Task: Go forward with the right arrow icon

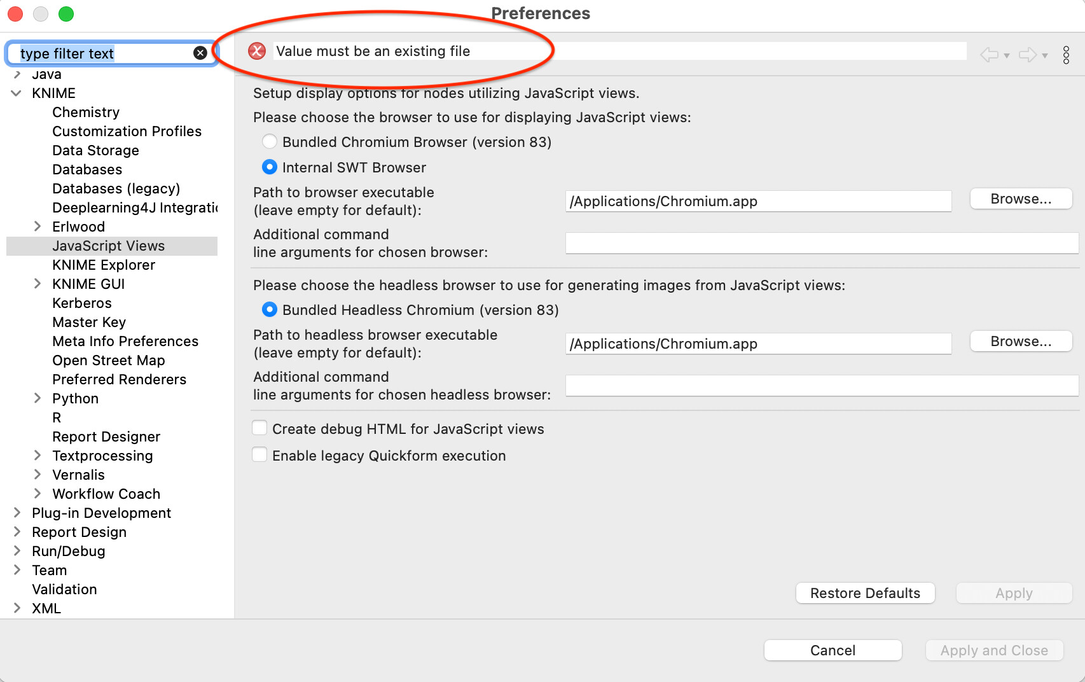Action: tap(1027, 55)
